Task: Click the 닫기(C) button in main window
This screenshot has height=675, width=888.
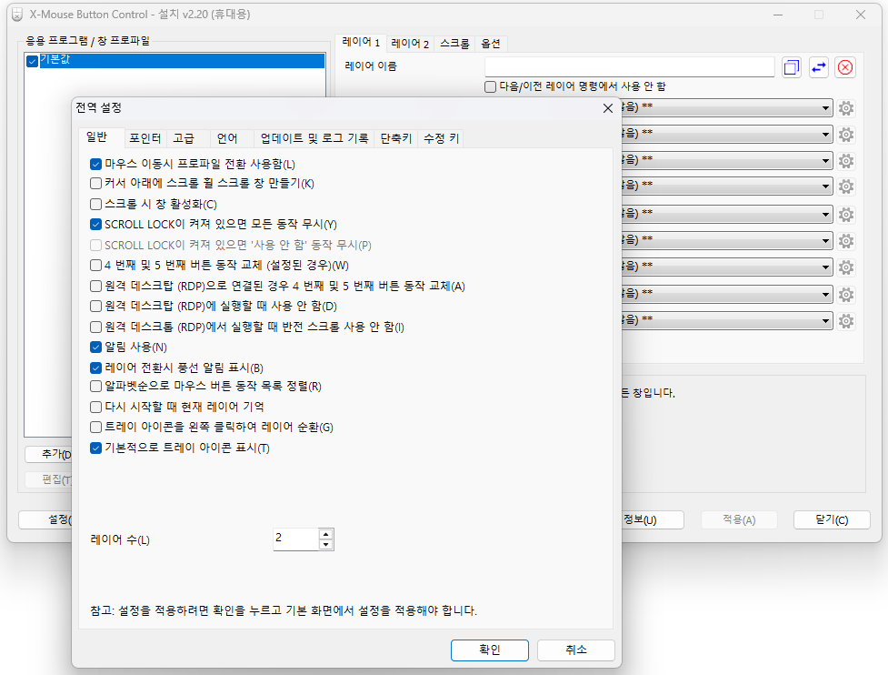Action: click(x=832, y=519)
